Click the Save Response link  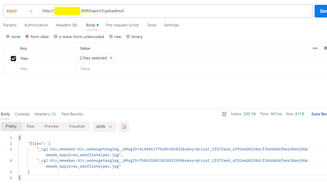(319, 114)
